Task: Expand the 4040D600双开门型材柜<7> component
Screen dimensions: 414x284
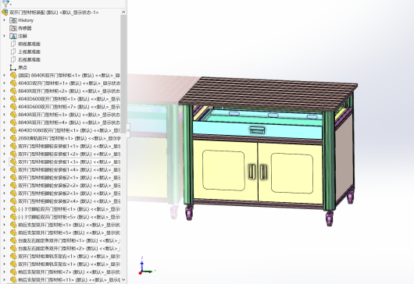Action: coord(4,107)
